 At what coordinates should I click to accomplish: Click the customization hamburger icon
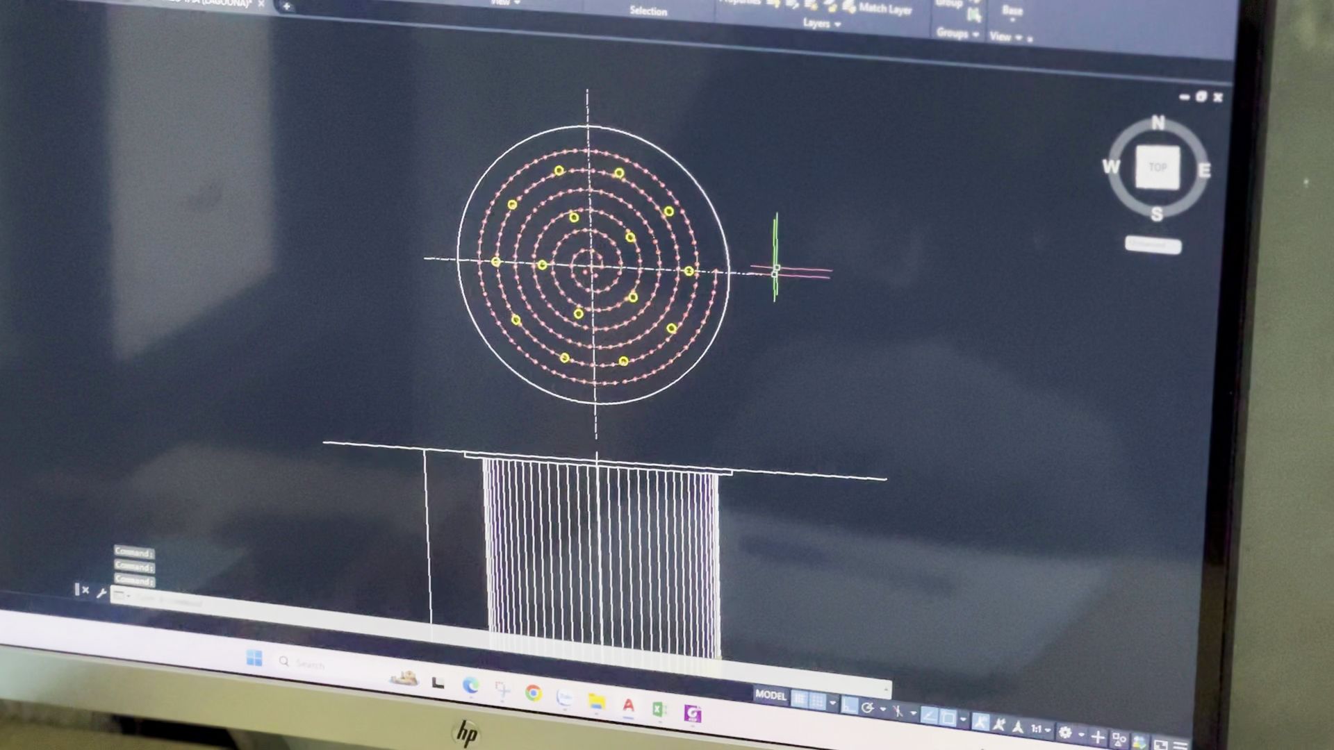1180,745
